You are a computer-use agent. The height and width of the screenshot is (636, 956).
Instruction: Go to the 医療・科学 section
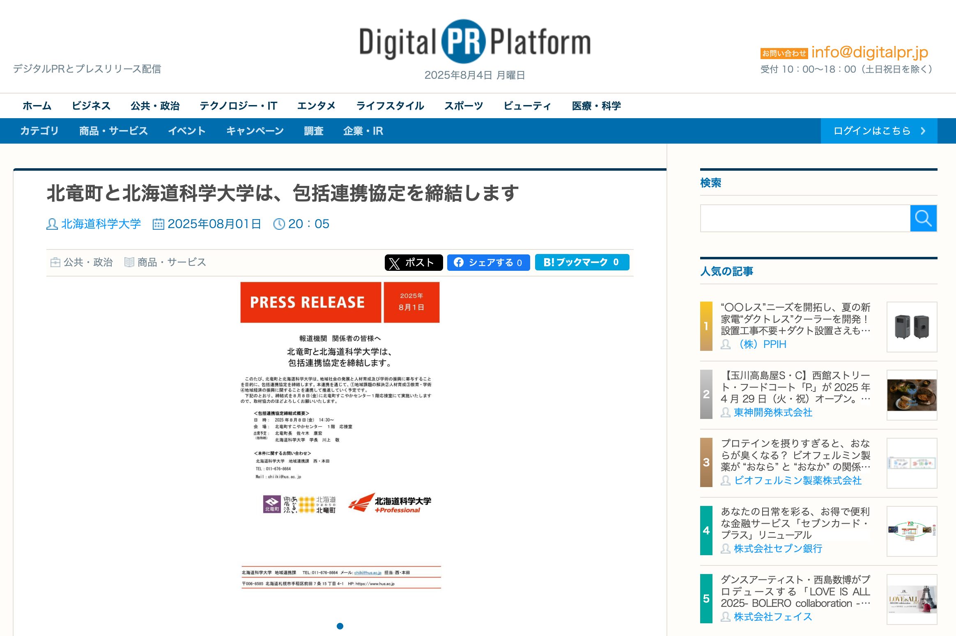click(596, 106)
